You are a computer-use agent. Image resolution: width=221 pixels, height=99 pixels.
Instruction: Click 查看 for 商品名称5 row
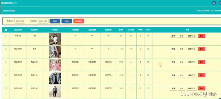tap(173, 88)
